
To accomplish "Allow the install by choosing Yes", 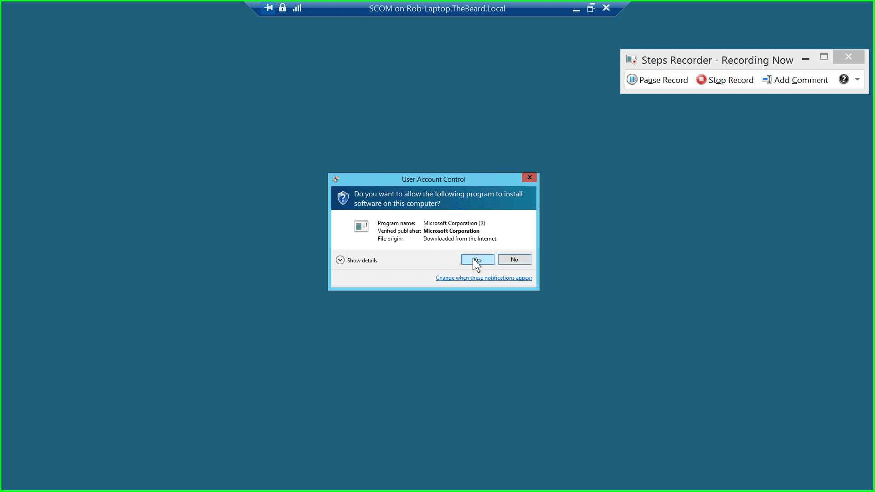I will click(x=478, y=260).
